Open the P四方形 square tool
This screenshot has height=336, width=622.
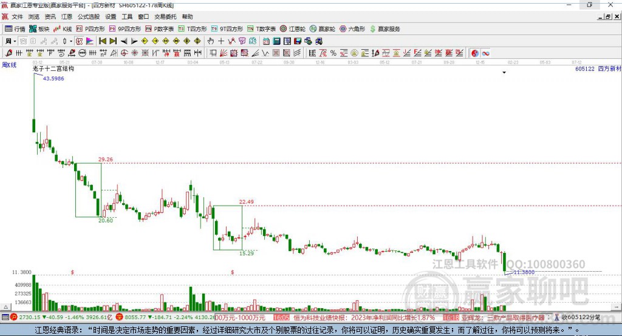[91, 29]
